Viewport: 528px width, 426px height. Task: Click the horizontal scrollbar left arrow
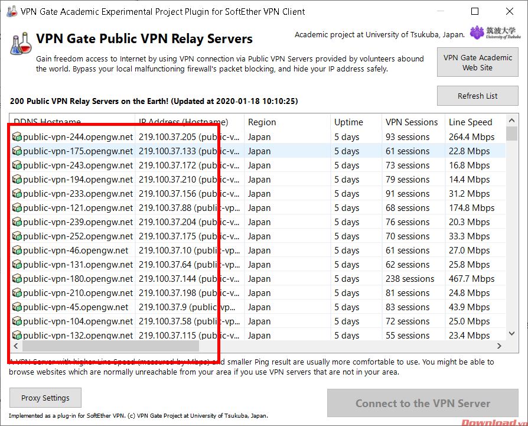coord(16,346)
